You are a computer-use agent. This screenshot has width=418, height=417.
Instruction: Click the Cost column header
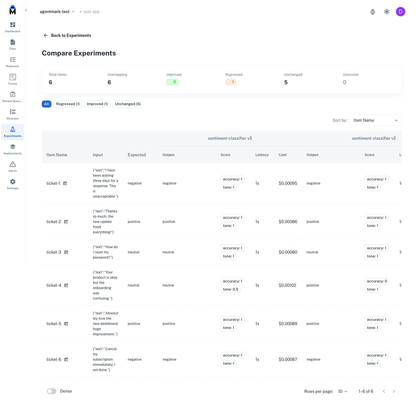(282, 155)
